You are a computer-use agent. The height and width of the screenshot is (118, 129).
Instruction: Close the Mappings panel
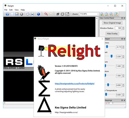pos(124,100)
